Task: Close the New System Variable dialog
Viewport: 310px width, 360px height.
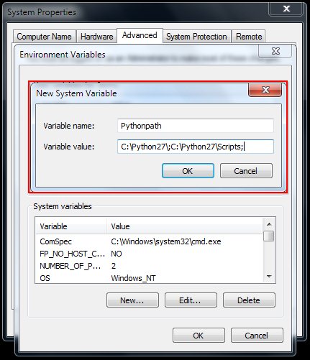Action: click(265, 90)
